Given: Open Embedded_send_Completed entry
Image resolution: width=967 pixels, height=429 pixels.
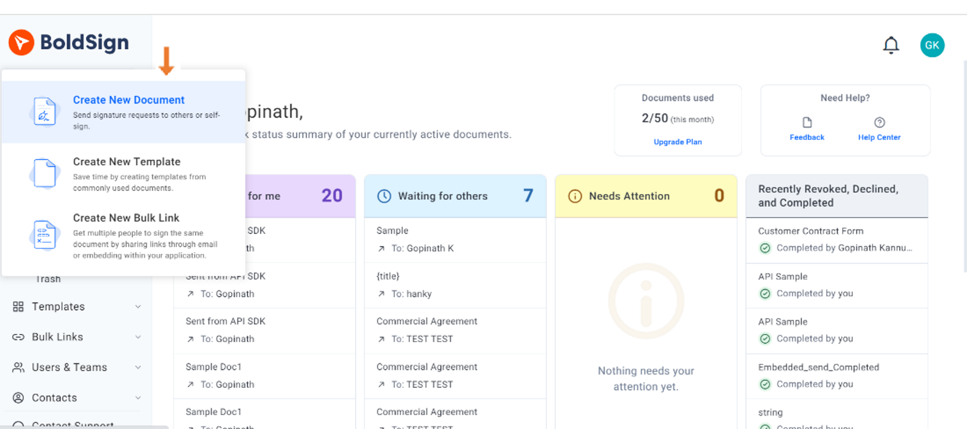Looking at the screenshot, I should pyautogui.click(x=837, y=376).
